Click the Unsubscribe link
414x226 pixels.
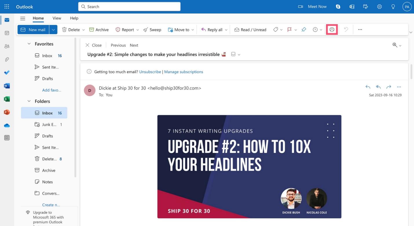(x=150, y=72)
